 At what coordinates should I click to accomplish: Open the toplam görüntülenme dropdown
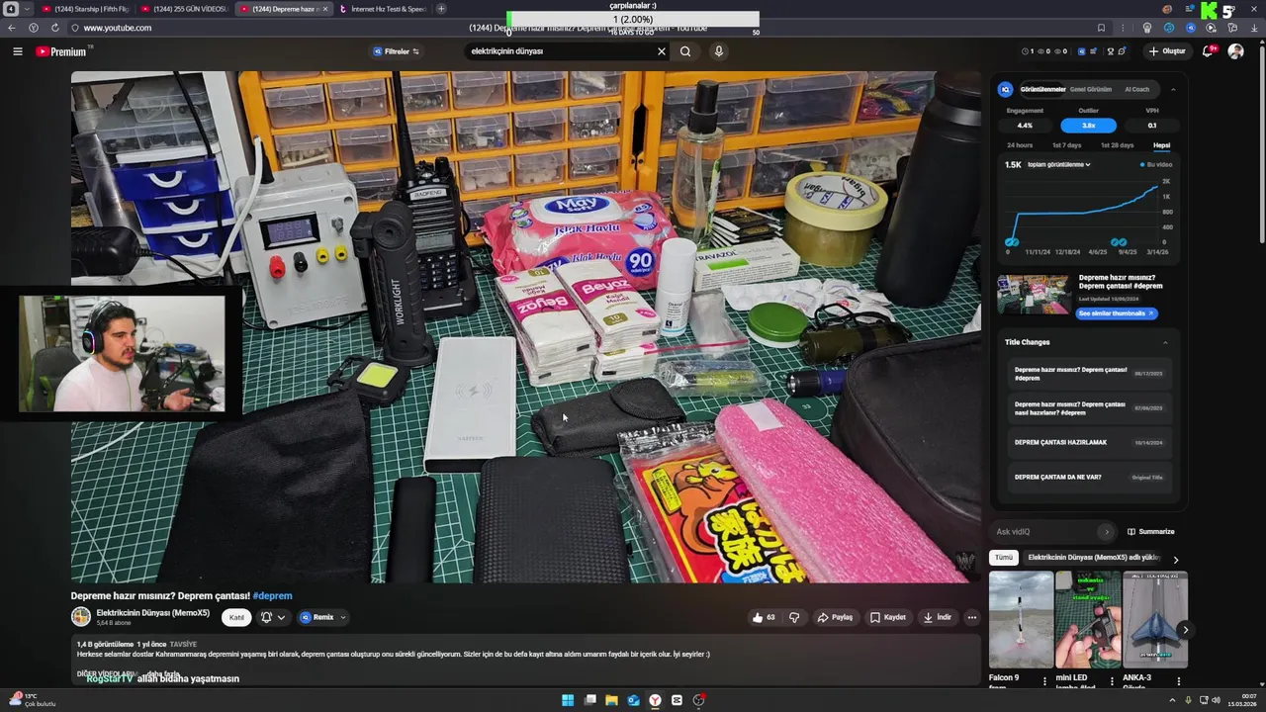[1058, 164]
